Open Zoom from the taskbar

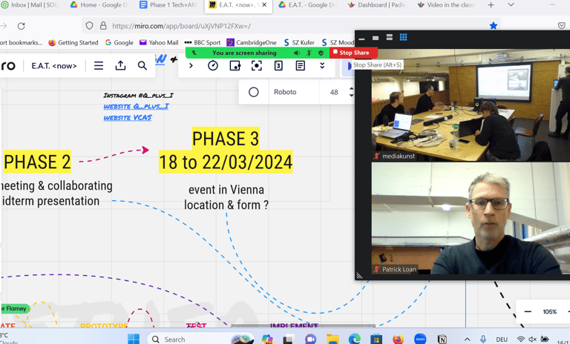420,339
